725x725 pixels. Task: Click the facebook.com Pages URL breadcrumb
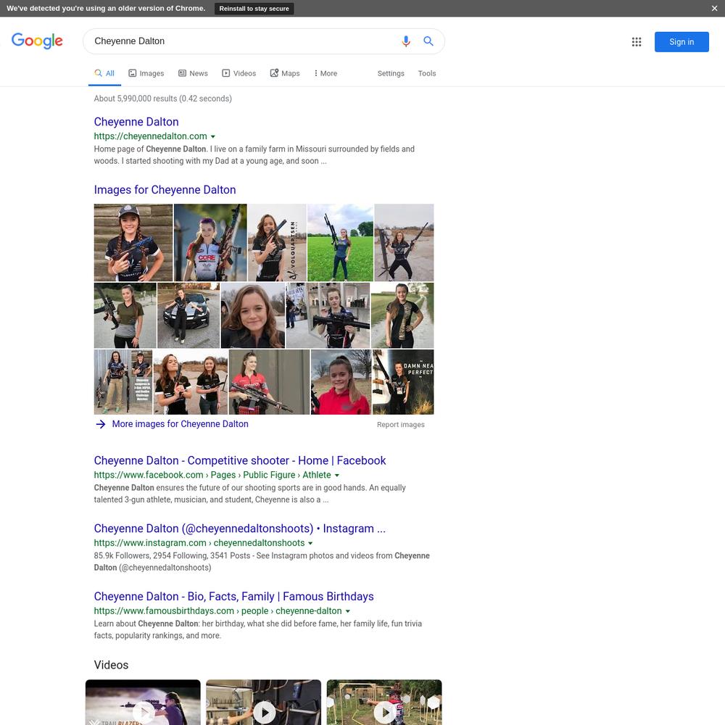(212, 475)
